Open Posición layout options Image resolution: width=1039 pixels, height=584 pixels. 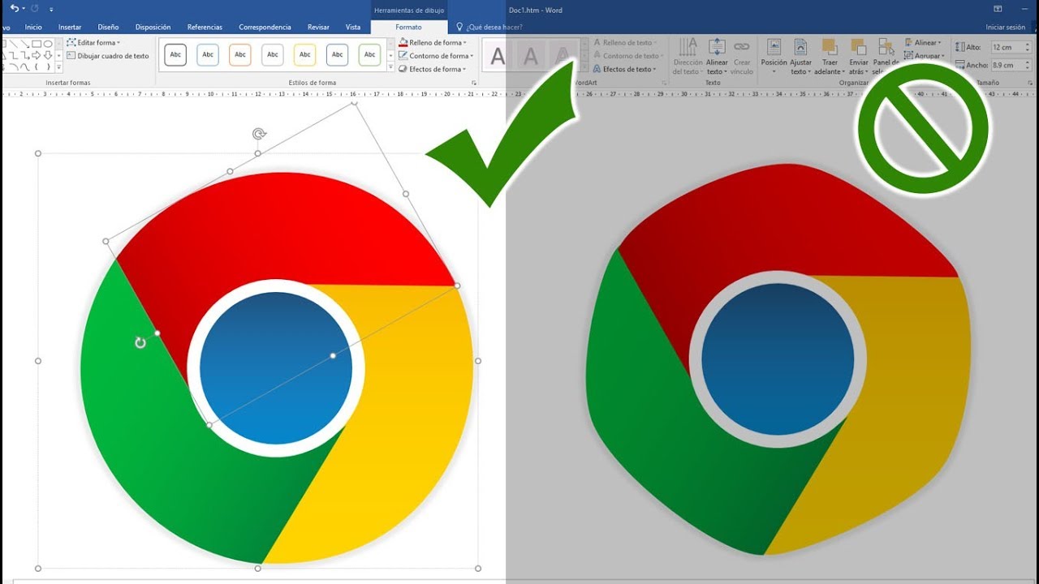click(774, 57)
